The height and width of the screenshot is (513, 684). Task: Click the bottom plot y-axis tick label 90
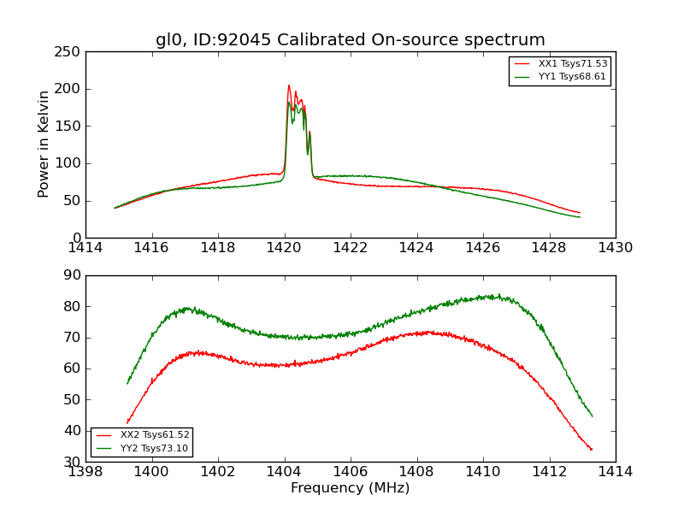point(72,275)
